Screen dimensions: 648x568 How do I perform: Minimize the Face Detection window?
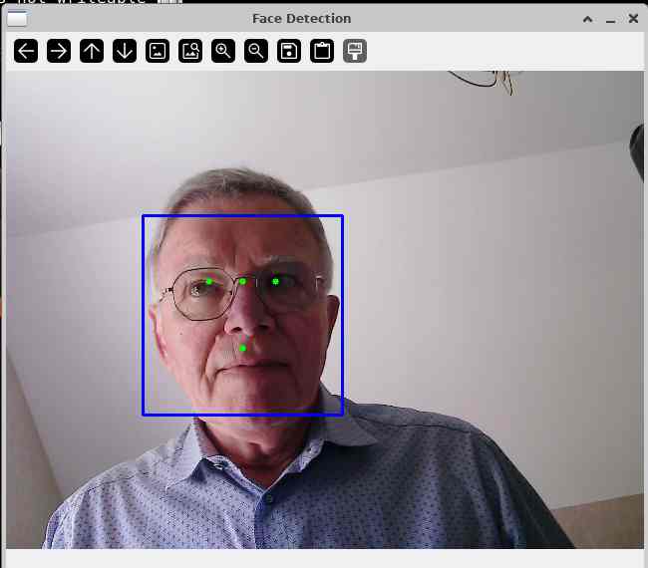[x=610, y=20]
